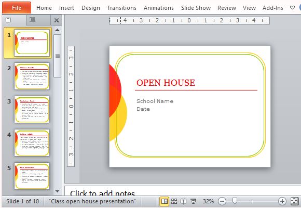This screenshot has width=301, height=208.
Task: Click the zoom slider handle
Action: [x=235, y=201]
